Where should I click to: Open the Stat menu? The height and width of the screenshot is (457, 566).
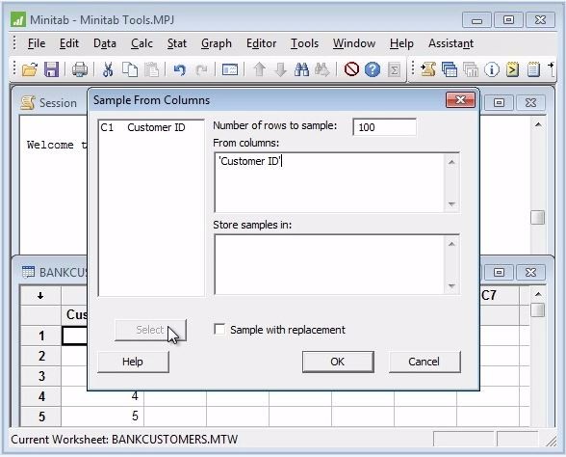point(177,43)
